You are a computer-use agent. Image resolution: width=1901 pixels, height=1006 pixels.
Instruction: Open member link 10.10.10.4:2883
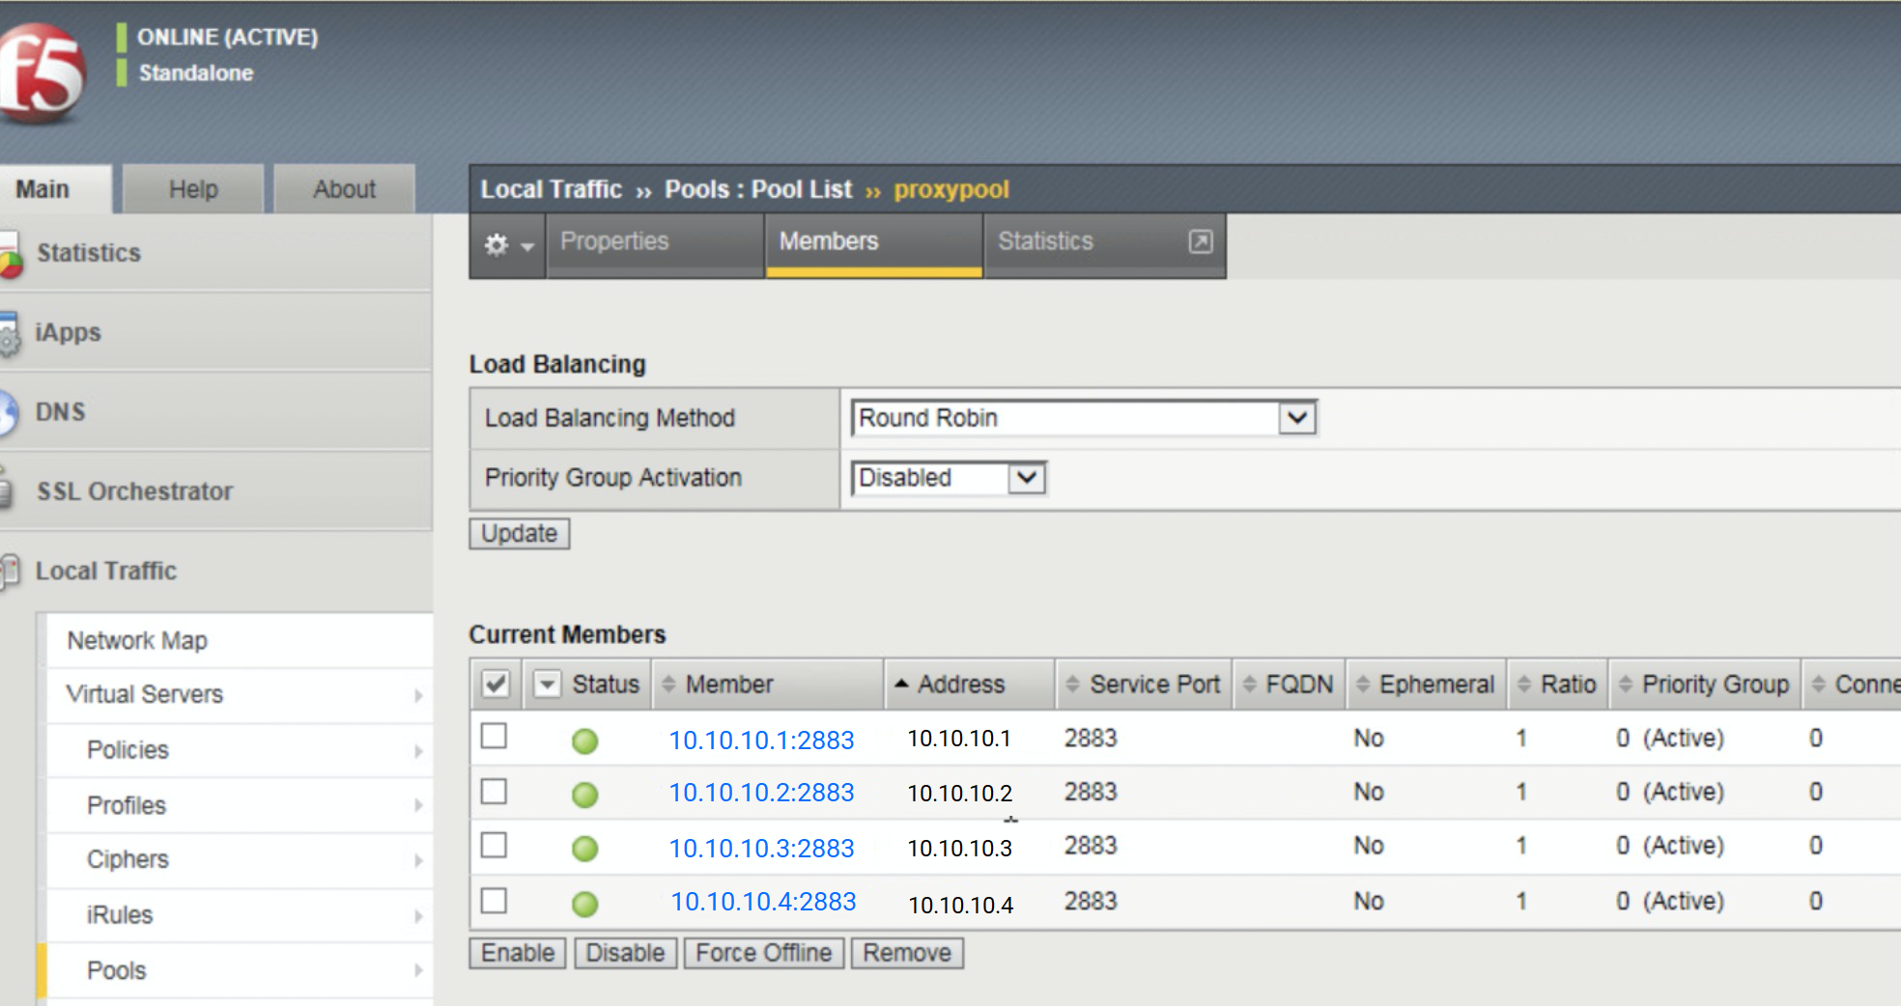763,902
